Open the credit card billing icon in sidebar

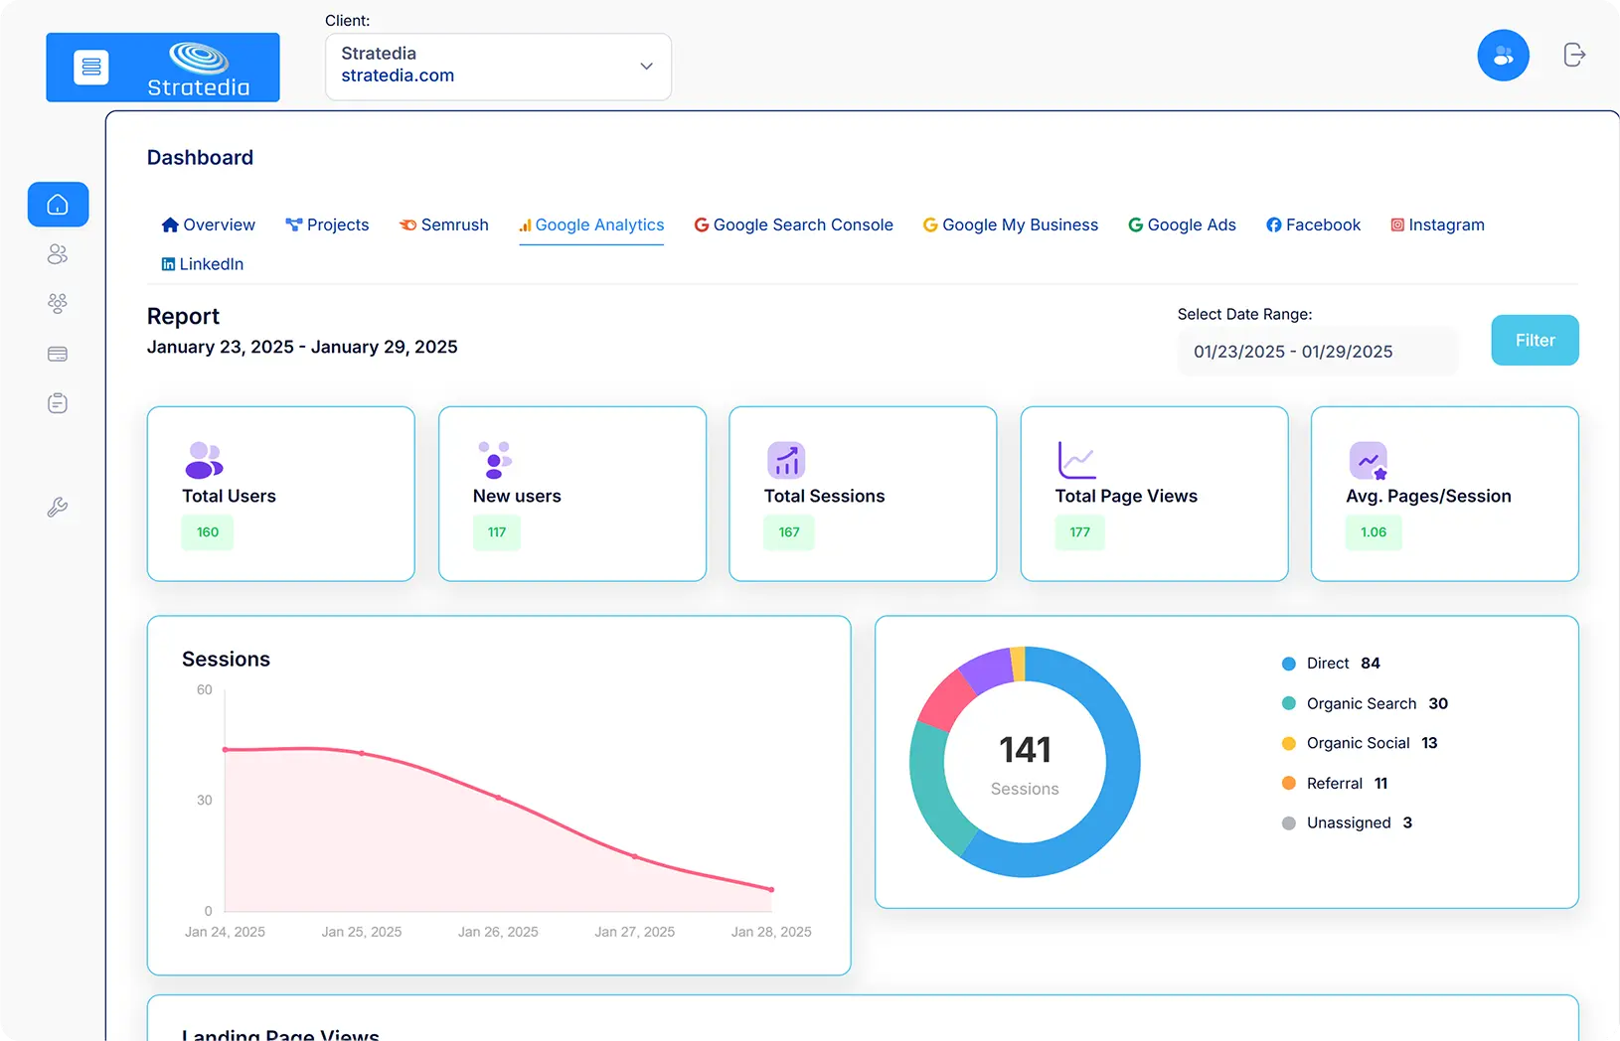(x=58, y=354)
